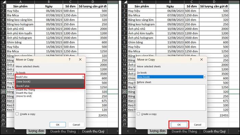Click total 22455 in left window
This screenshot has height=135, width=240.
(x=93, y=115)
